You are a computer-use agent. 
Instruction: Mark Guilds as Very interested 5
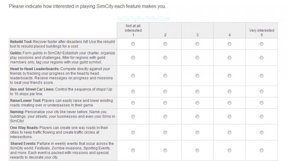(261, 58)
